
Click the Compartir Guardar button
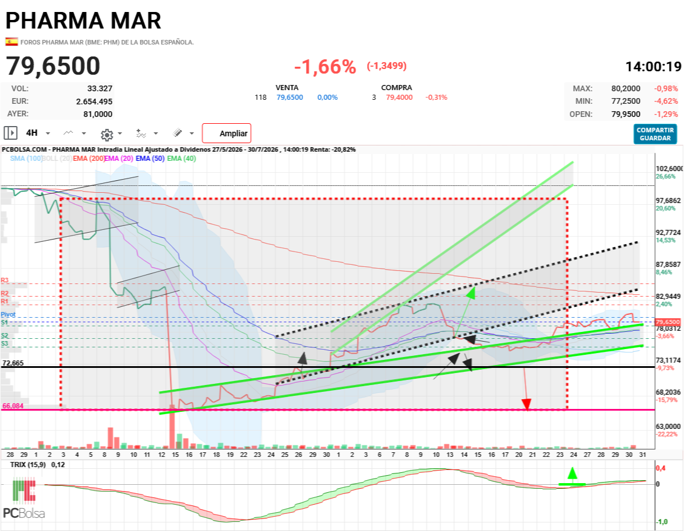[x=655, y=134]
